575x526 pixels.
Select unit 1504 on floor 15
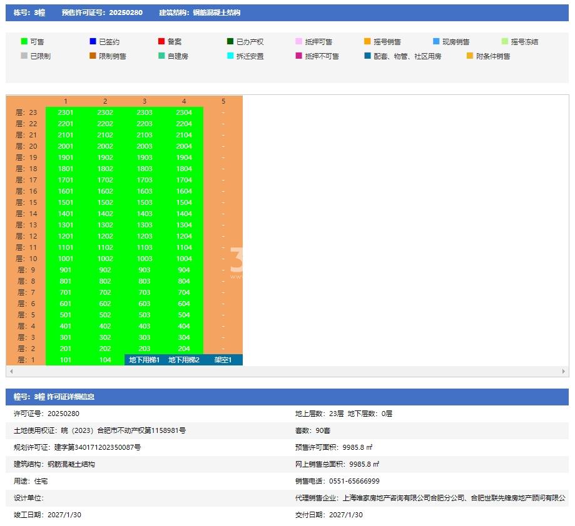[184, 202]
